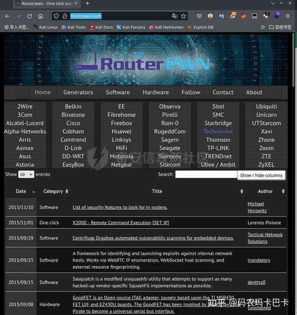The image size is (297, 315).
Task: Select the Technicolor vendor link
Action: [x=218, y=131]
